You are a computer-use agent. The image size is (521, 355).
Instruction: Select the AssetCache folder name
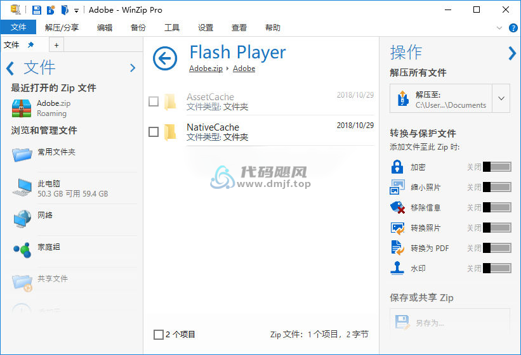[x=210, y=97]
